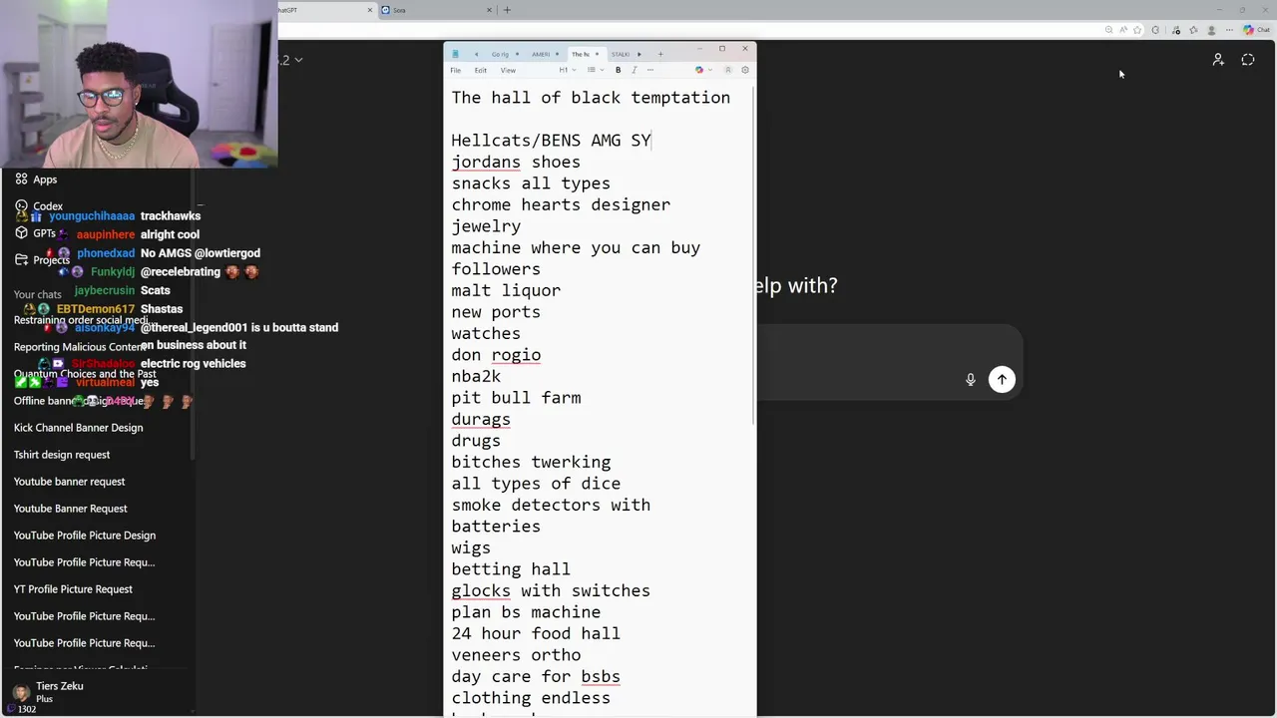Click the 'pit bull farm' line in Notepad
The width and height of the screenshot is (1277, 718).
pos(516,398)
